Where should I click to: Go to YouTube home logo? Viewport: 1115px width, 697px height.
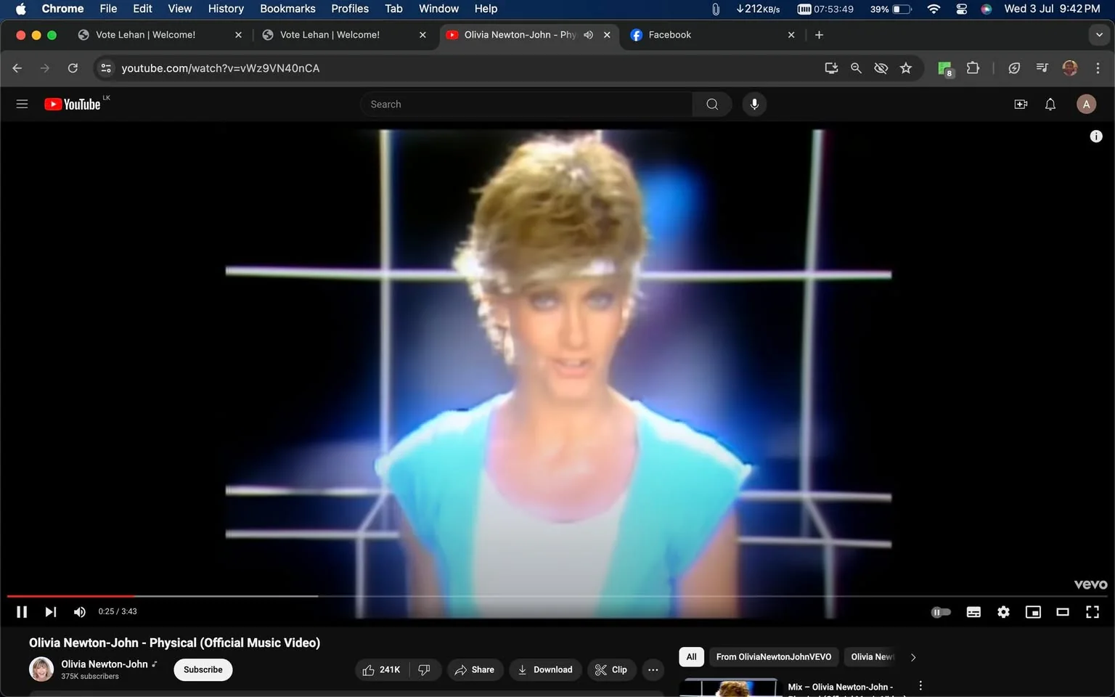pos(73,104)
